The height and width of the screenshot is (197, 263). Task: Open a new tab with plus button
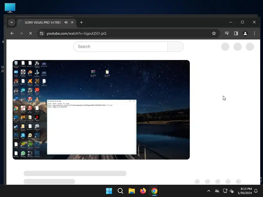[x=81, y=22]
